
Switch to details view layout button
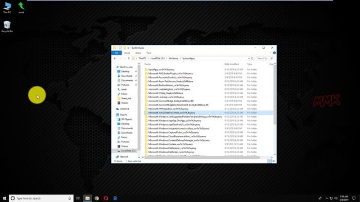pos(269,161)
